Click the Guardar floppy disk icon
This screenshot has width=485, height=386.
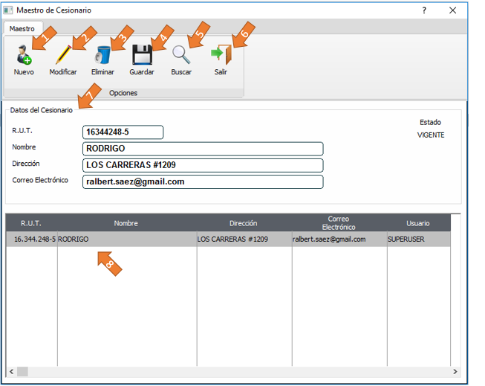[x=142, y=57]
